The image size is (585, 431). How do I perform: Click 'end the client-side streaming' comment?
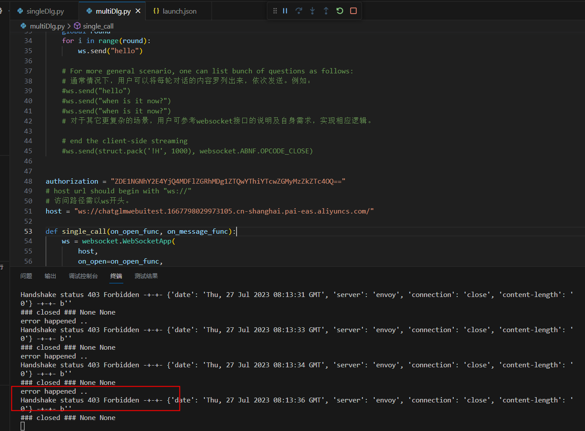click(x=125, y=141)
